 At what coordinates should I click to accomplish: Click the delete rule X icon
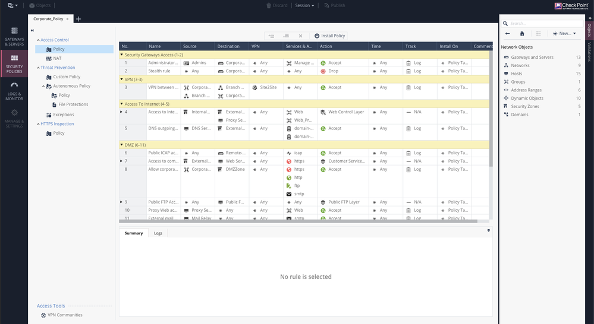300,36
